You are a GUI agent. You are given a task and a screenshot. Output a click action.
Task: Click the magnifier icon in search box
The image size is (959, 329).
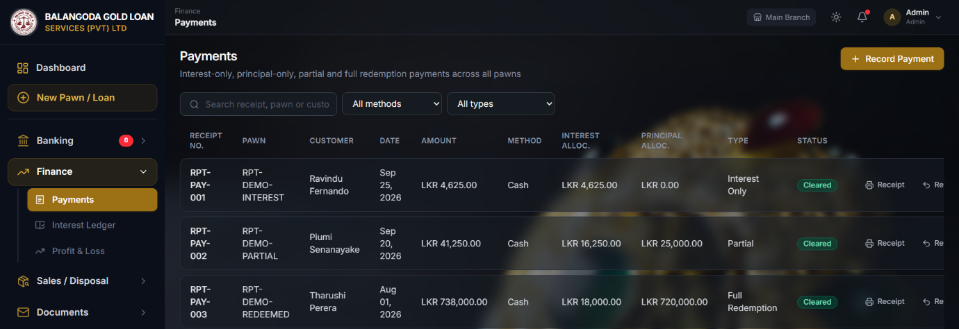point(194,104)
